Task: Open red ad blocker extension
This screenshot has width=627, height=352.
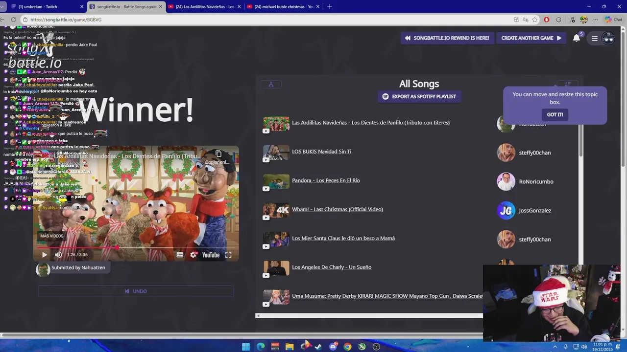Action: (547, 20)
